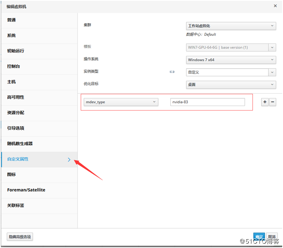Click the chevron on 自定义属性 tab
Viewport: 283px width, 248px height.
[x=69, y=160]
